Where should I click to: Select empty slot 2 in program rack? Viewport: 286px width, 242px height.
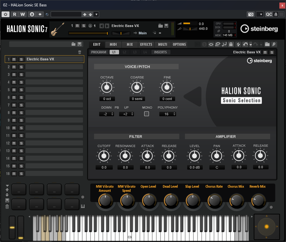[54, 67]
